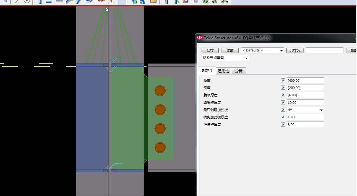Click the 高度 value field [400.00]

(x=305, y=80)
